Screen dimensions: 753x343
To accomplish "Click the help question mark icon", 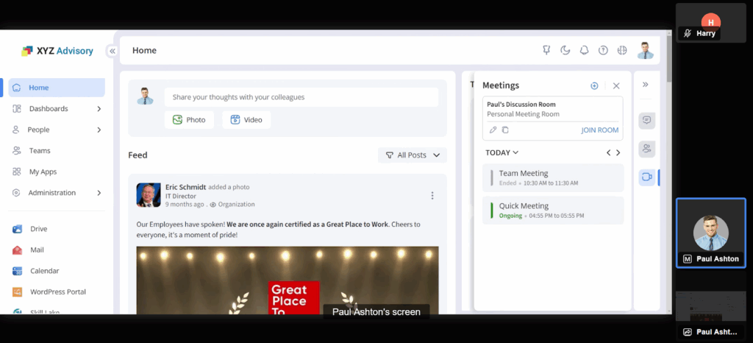I will (603, 50).
